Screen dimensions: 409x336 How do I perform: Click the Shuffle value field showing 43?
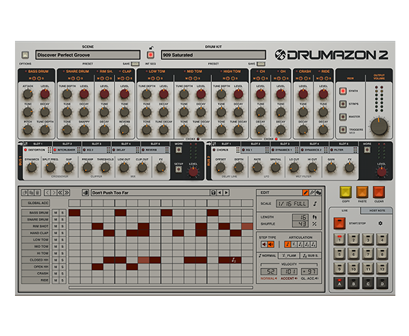coord(301,224)
